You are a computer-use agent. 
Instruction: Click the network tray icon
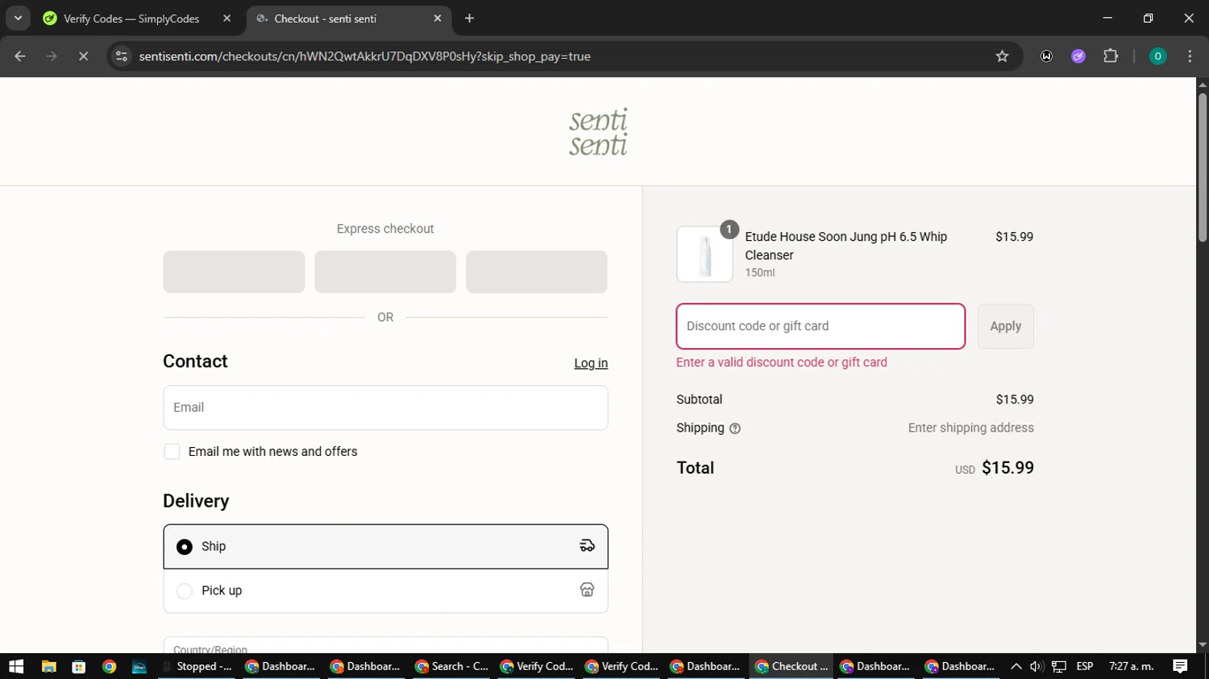(1059, 666)
